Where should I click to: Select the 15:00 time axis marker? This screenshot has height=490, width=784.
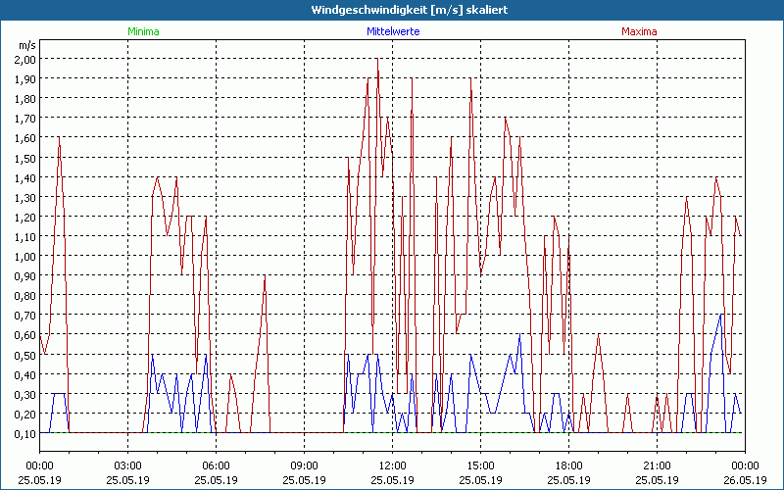click(480, 465)
